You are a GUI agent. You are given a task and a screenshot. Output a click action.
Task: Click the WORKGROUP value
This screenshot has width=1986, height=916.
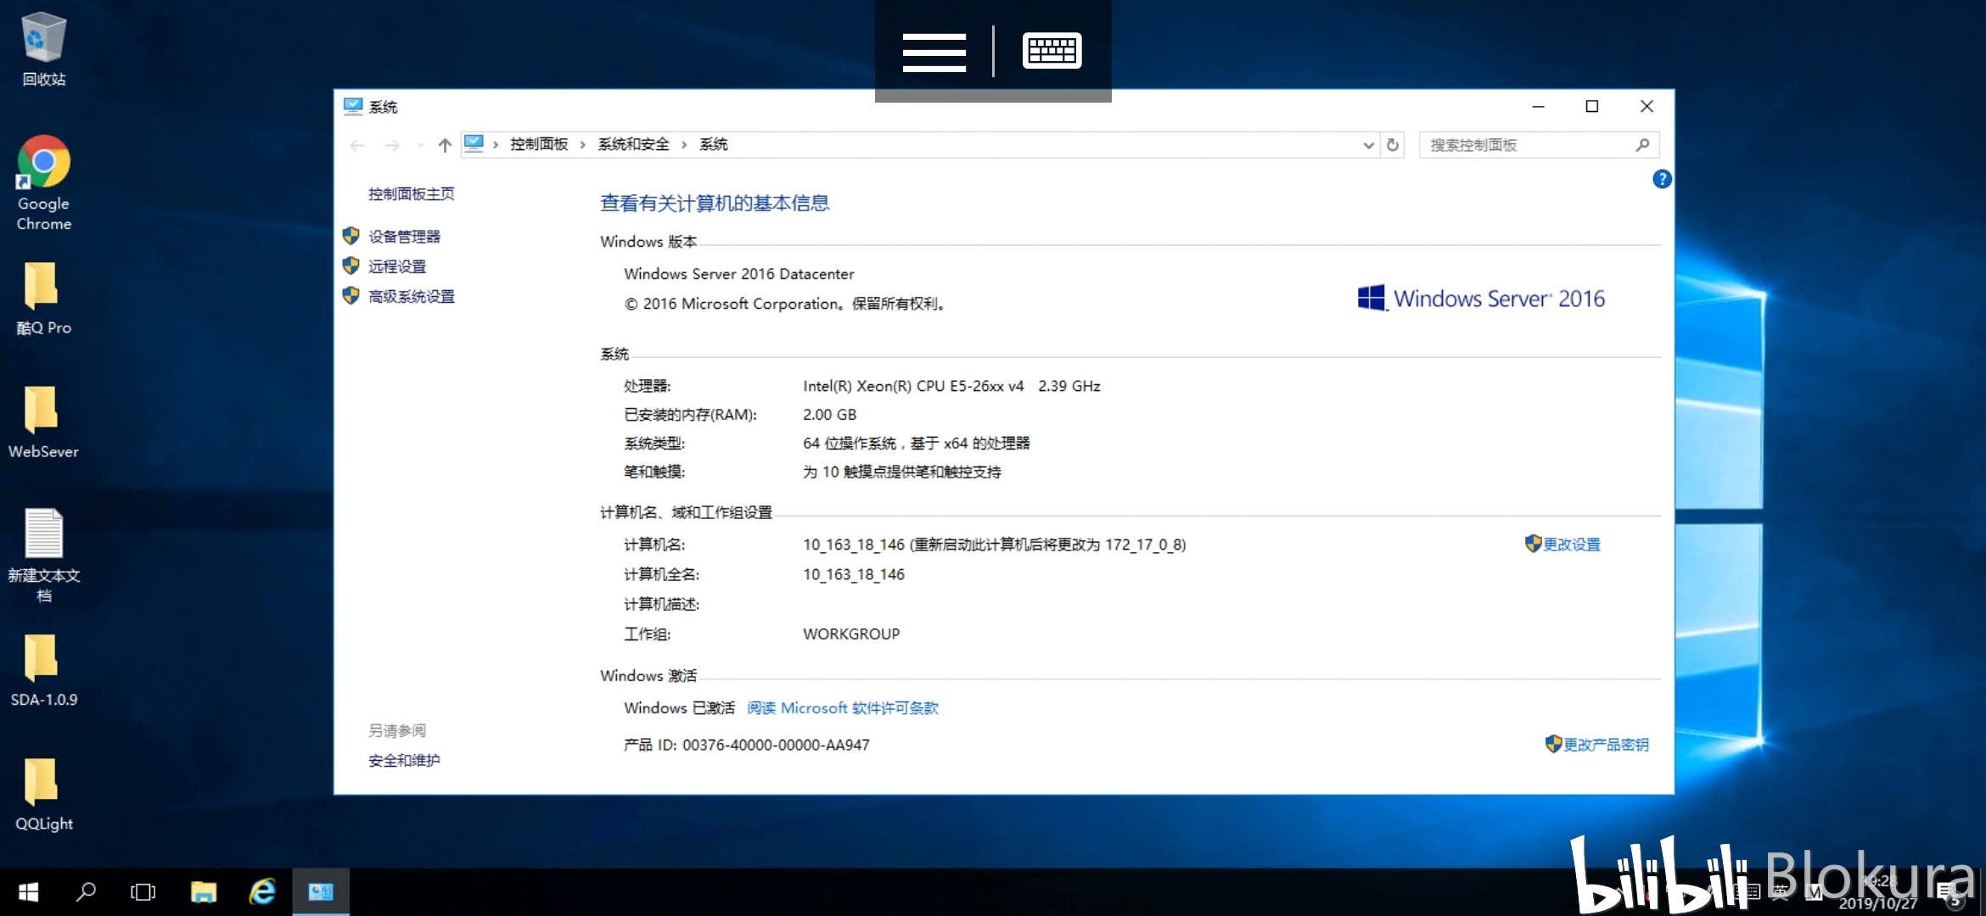[x=851, y=634]
